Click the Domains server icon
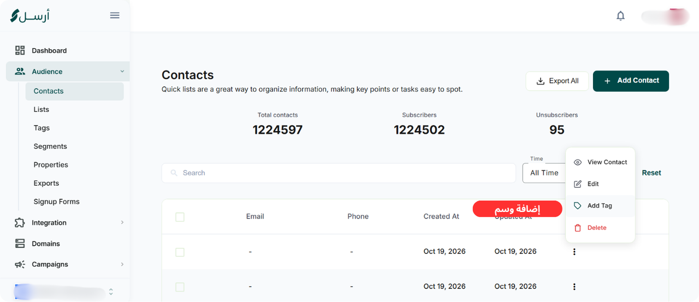This screenshot has width=699, height=302. click(x=20, y=244)
